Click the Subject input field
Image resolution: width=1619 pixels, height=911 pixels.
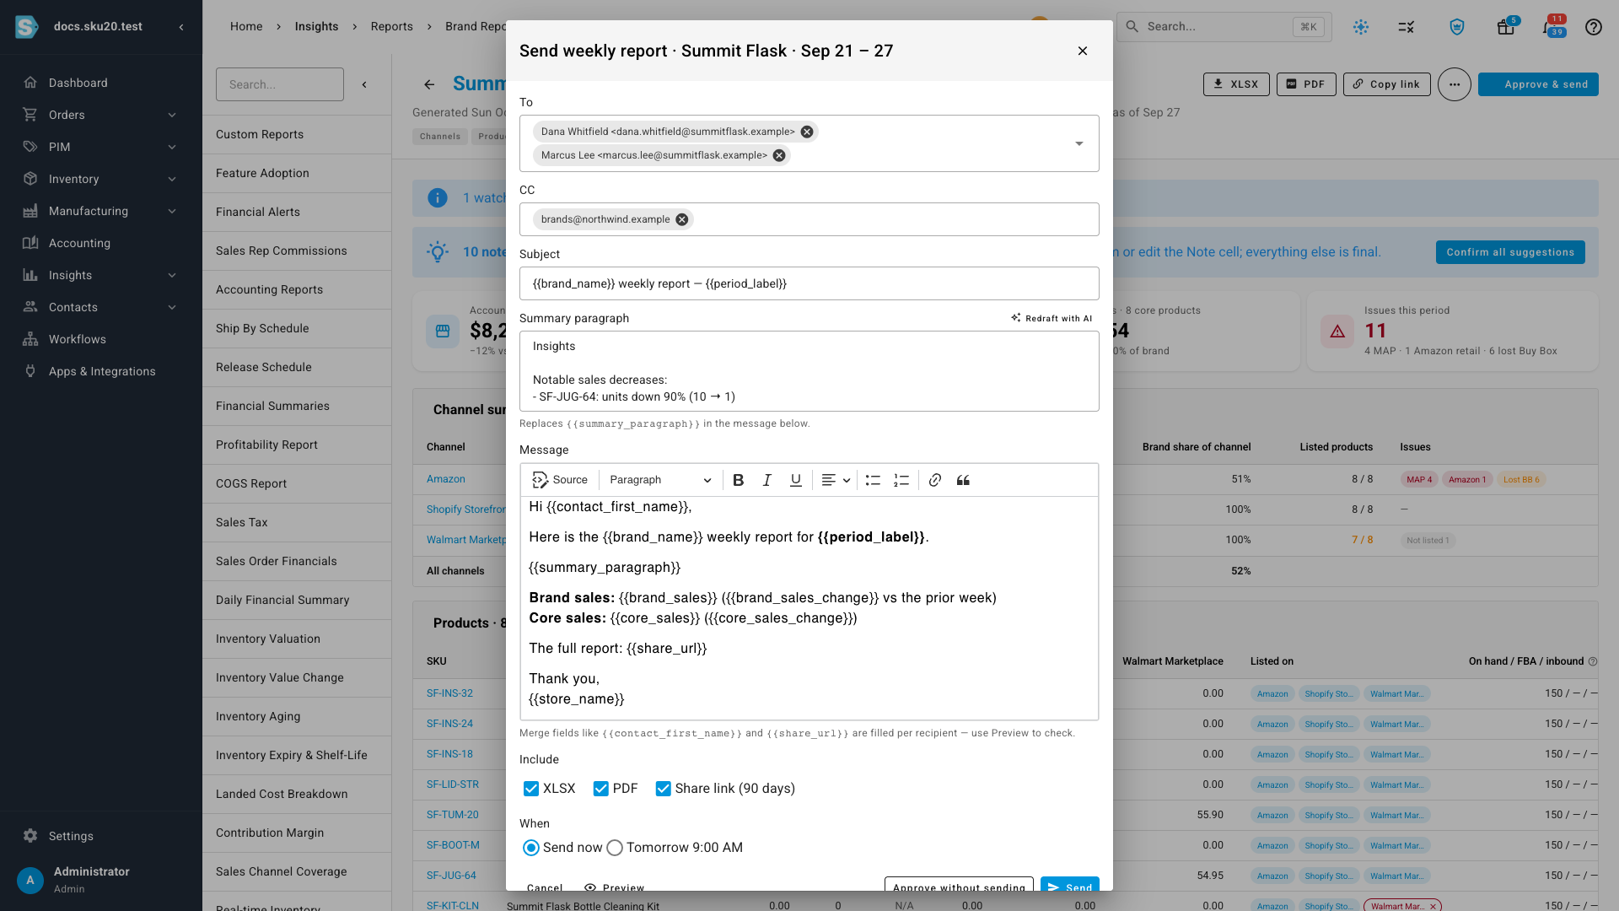809,283
